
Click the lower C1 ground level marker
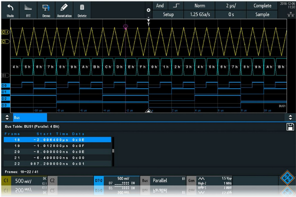(x=5, y=41)
